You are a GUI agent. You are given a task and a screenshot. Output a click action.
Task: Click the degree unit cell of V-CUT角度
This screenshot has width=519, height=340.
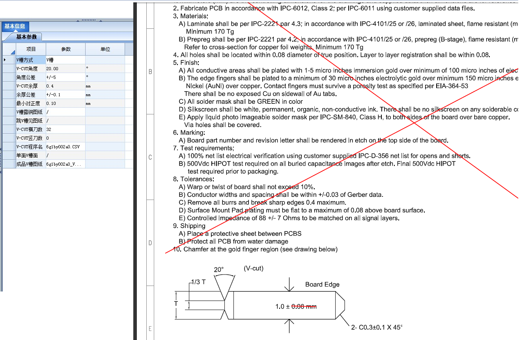click(x=105, y=69)
